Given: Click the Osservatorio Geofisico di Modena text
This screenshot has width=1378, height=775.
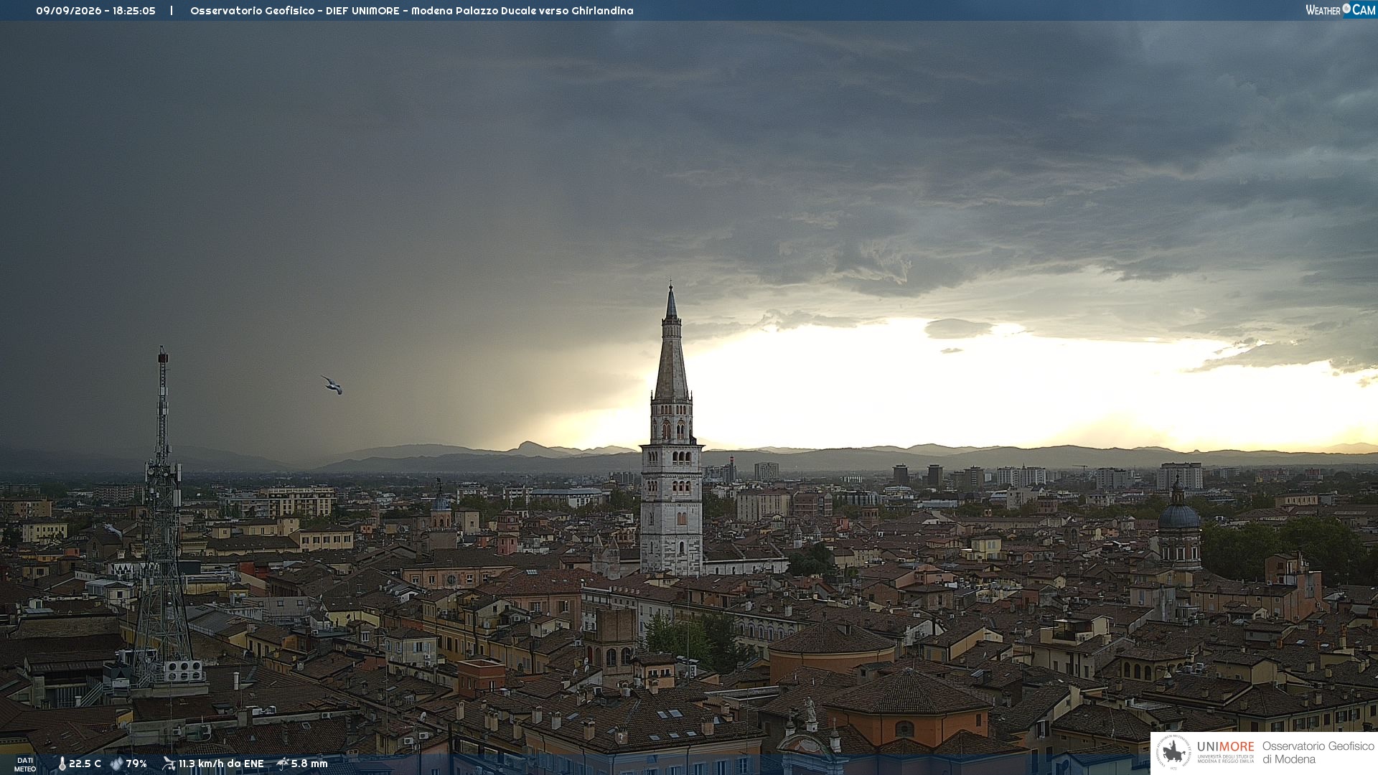Looking at the screenshot, I should pyautogui.click(x=1318, y=752).
